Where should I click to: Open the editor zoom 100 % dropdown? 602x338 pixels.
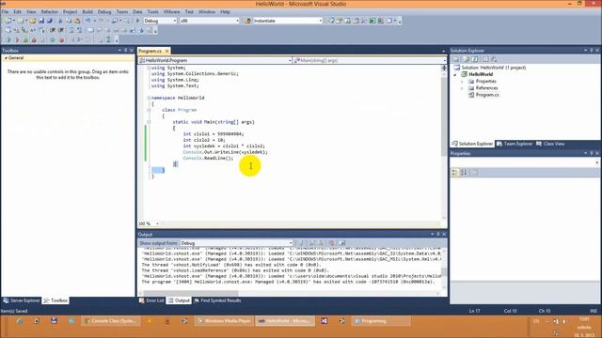(x=149, y=223)
